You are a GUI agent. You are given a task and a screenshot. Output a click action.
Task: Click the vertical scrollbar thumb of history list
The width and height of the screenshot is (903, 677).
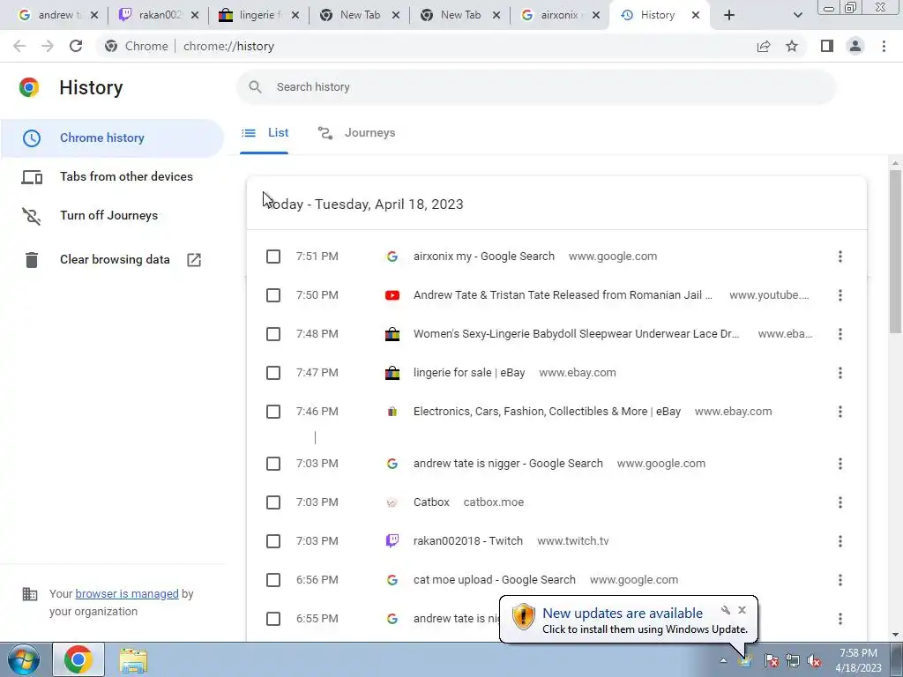pos(895,250)
